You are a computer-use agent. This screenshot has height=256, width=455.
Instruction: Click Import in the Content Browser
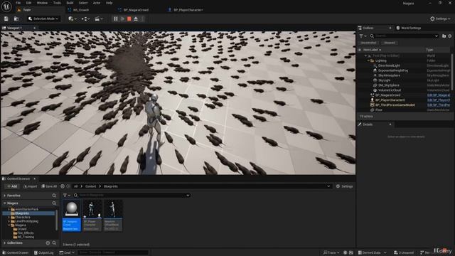click(x=30, y=186)
